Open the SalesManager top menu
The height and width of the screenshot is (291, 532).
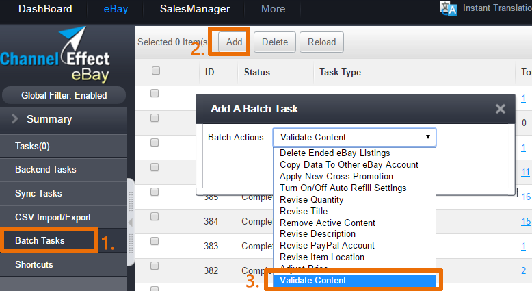195,9
